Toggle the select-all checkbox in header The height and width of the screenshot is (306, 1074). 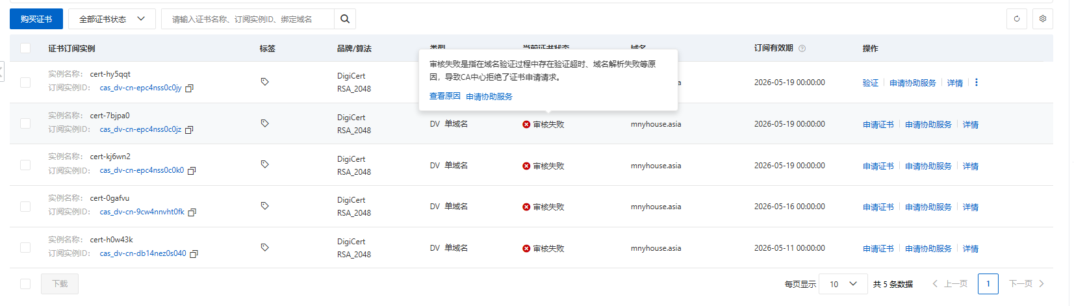click(25, 48)
